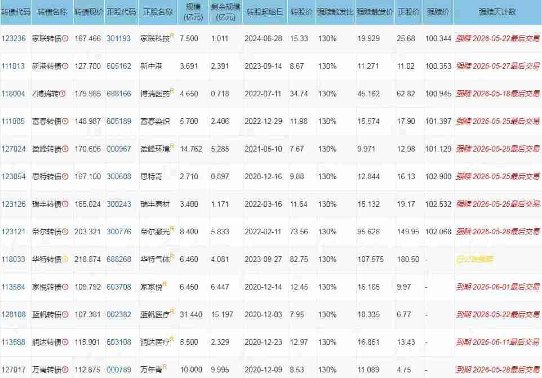This screenshot has width=542, height=378.
Task: Open bond code 111005
Action: tap(13, 121)
